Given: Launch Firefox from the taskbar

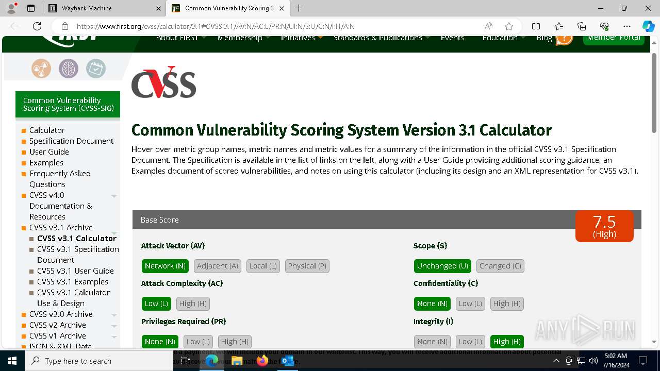Looking at the screenshot, I should coord(262,361).
